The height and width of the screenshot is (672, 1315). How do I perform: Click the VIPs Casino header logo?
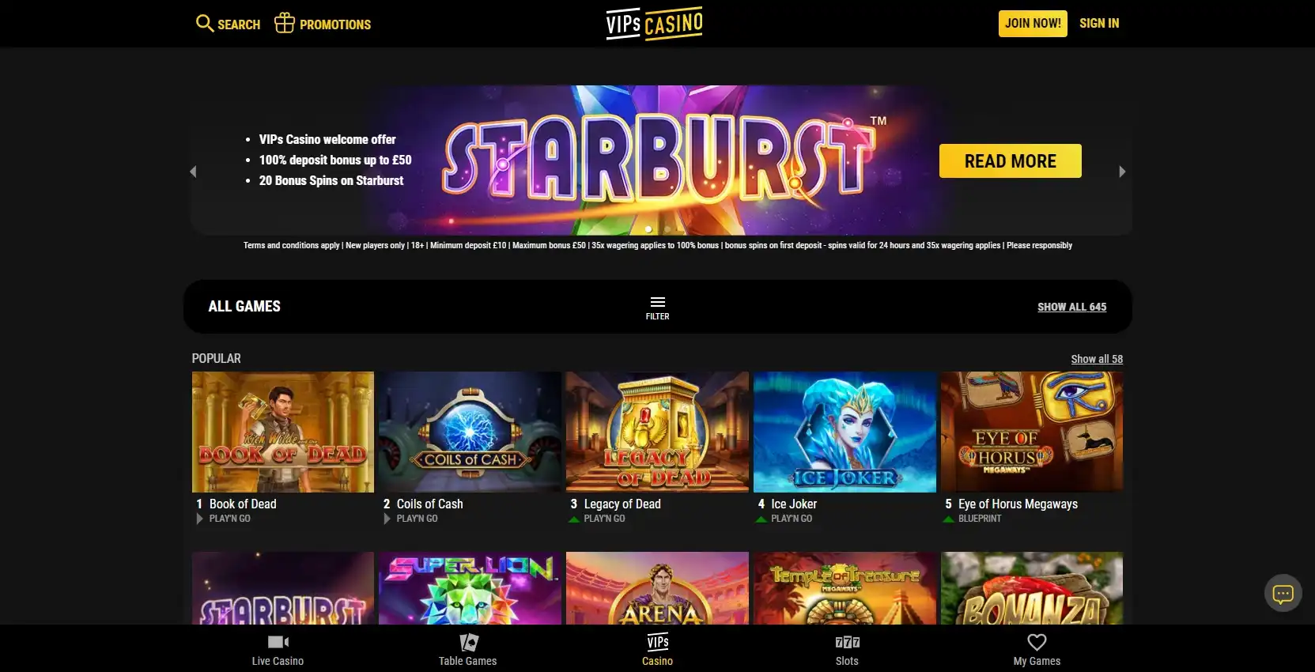pyautogui.click(x=654, y=23)
